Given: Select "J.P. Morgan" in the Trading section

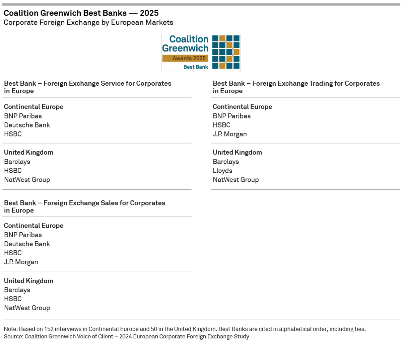Looking at the screenshot, I should [229, 134].
